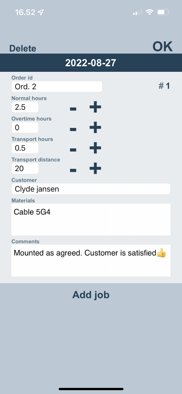Tap Delete to remove this job
The height and width of the screenshot is (394, 182).
23,48
